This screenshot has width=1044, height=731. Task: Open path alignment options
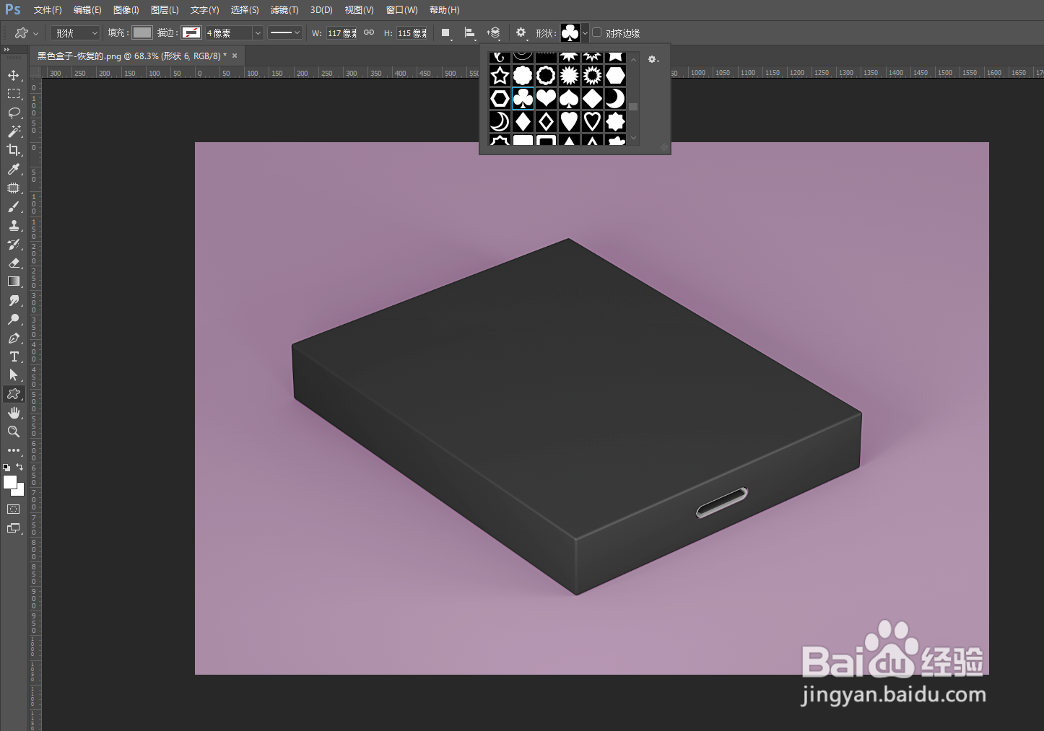(x=469, y=32)
